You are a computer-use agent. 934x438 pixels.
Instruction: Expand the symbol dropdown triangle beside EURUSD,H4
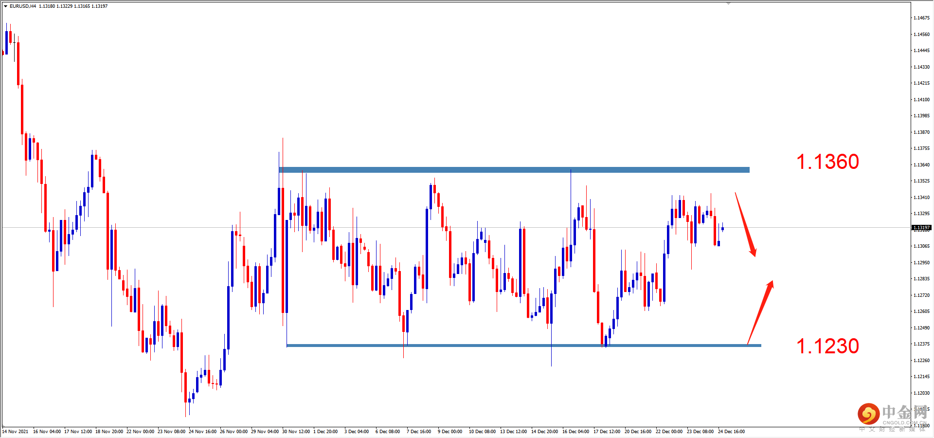4,6
